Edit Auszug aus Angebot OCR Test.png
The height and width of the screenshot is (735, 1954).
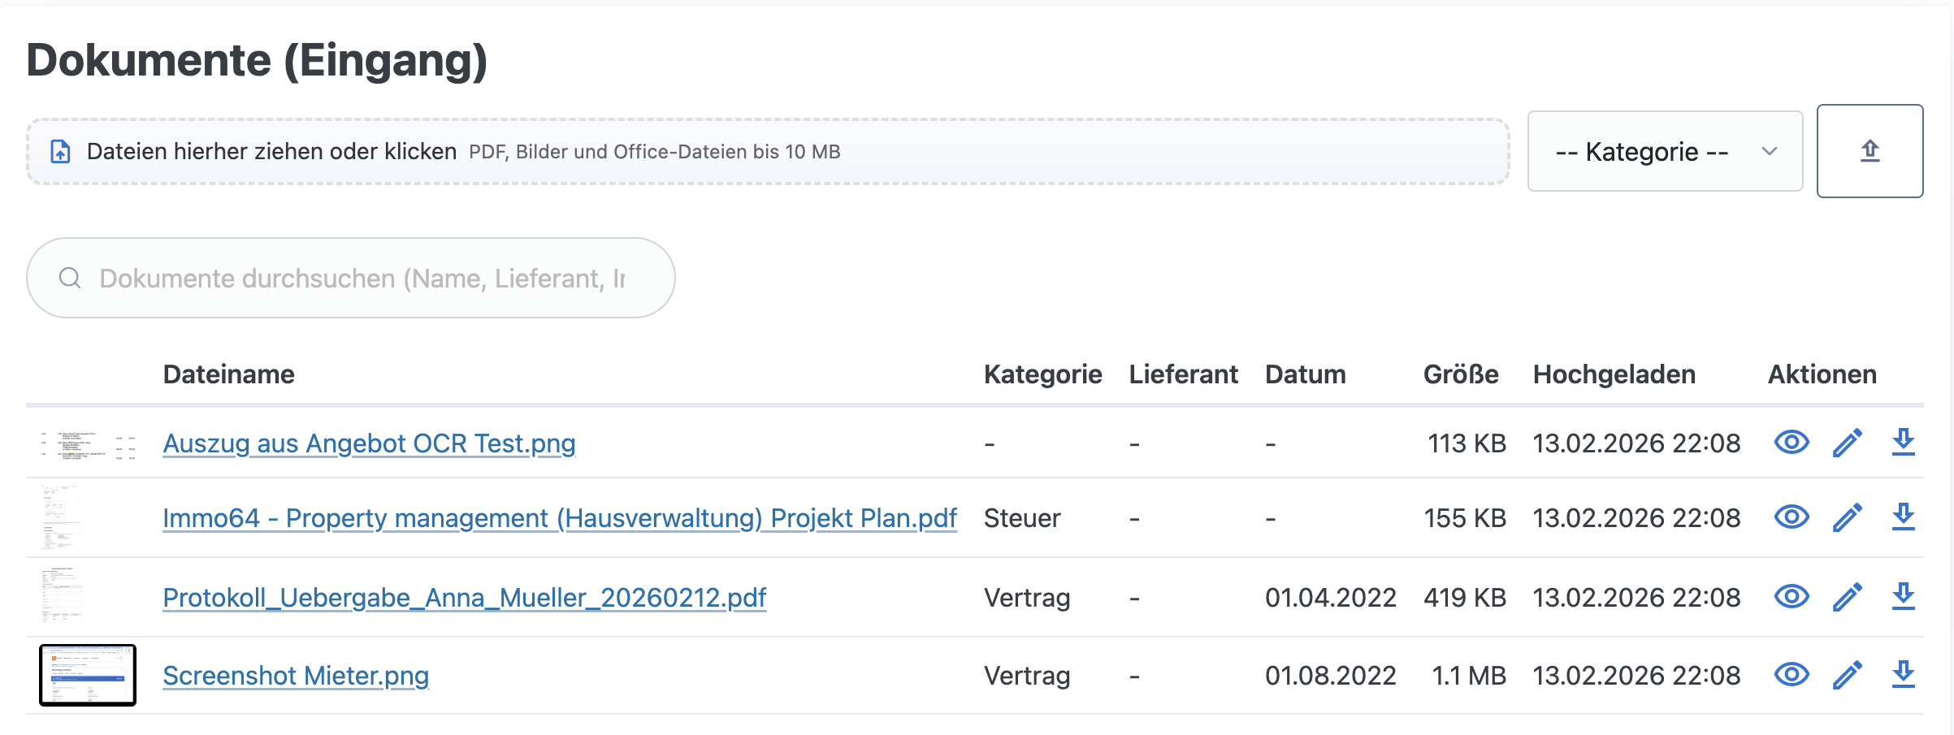tap(1848, 443)
